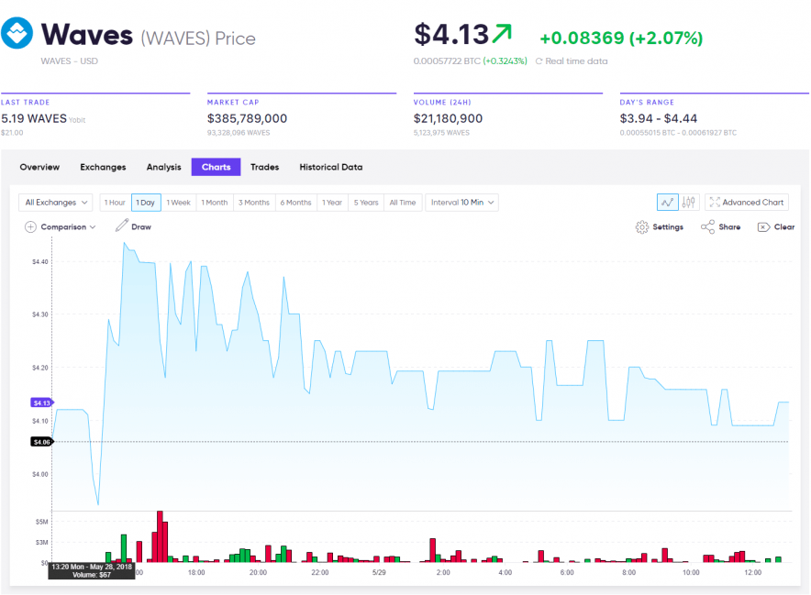Open the Advanced Chart view
The width and height of the screenshot is (811, 595).
[749, 202]
